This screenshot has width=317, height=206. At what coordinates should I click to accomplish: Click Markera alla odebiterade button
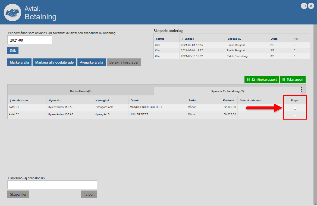tap(54, 62)
